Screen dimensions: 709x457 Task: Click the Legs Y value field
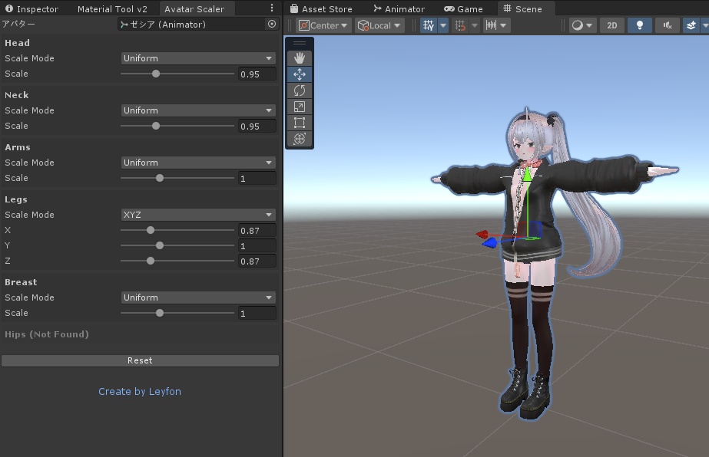point(257,245)
